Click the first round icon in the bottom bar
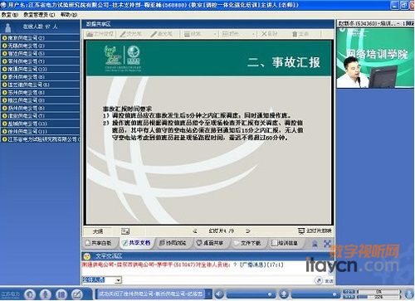This screenshot has width=415, height=301. tap(30, 294)
